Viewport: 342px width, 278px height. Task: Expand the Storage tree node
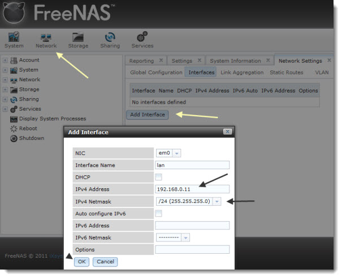tap(5, 90)
